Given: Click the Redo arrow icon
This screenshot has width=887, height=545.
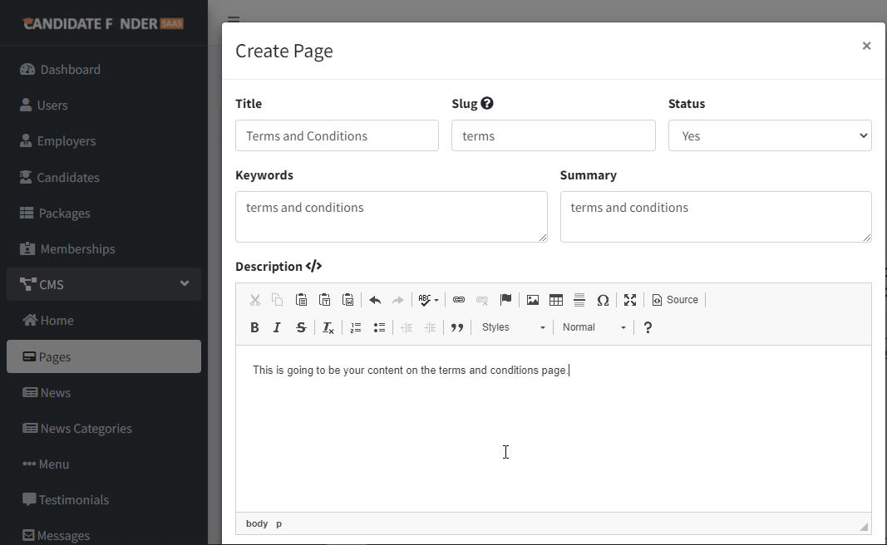Looking at the screenshot, I should click(x=397, y=300).
